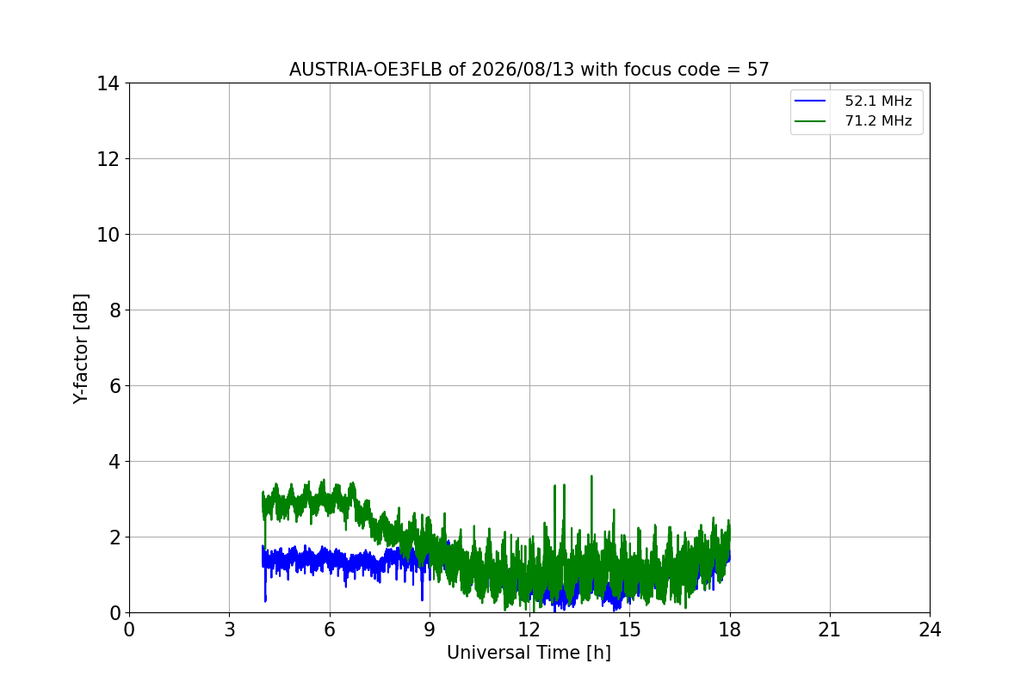Click the green trace start near 4 hours

[x=263, y=496]
